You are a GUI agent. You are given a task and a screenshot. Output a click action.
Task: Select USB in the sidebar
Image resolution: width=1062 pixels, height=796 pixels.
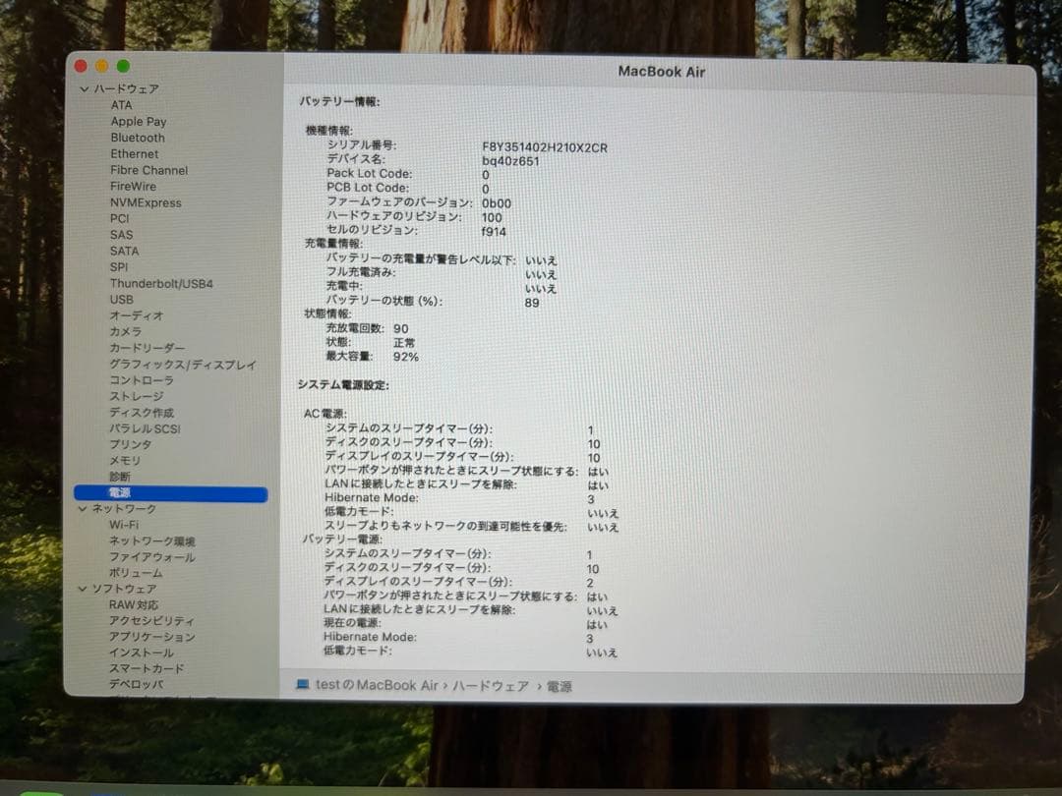tap(120, 299)
